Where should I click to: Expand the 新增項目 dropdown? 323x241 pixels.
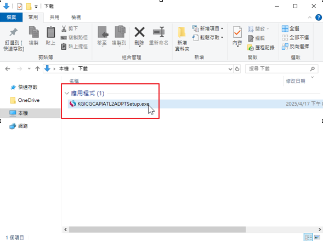[222, 28]
